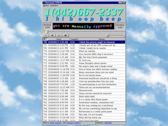The width and height of the screenshot is (168, 126).
Task: Open the Contact menu
Action: click(x=54, y=6)
